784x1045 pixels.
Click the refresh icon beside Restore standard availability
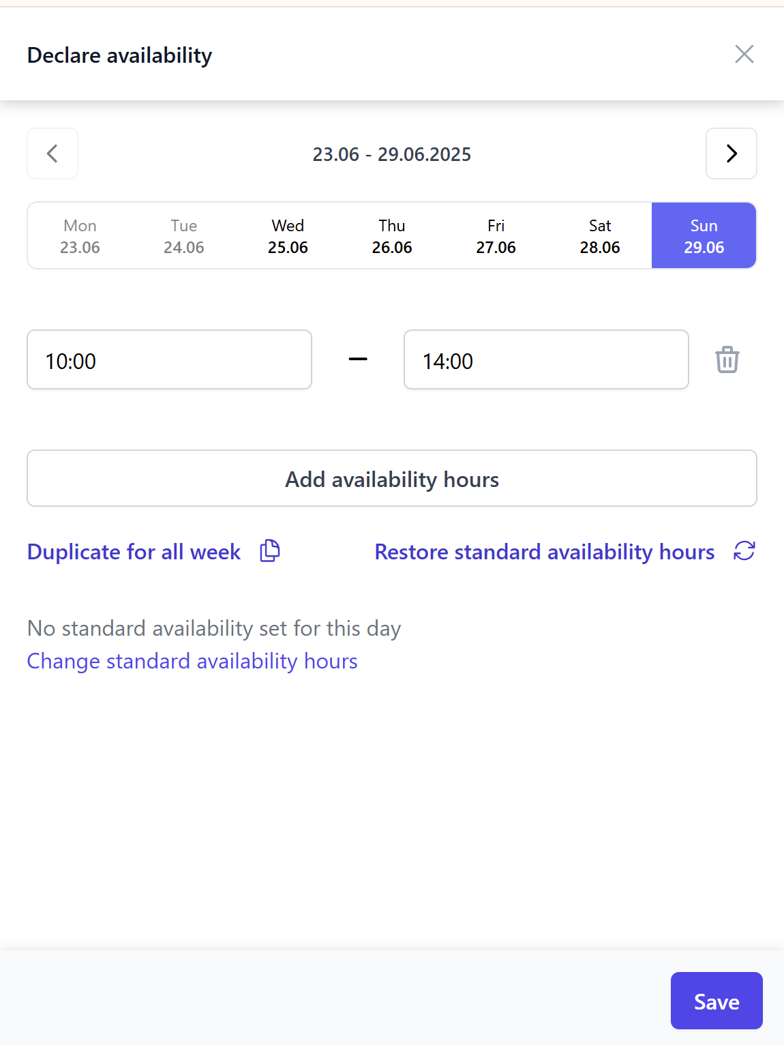click(744, 551)
